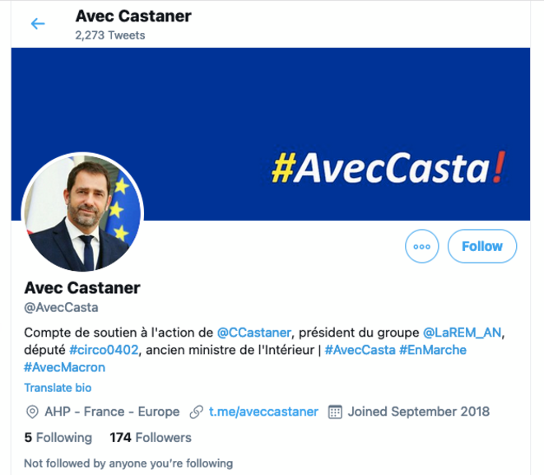The image size is (544, 475).
Task: Open the #AvecMacron hashtag
Action: click(64, 367)
